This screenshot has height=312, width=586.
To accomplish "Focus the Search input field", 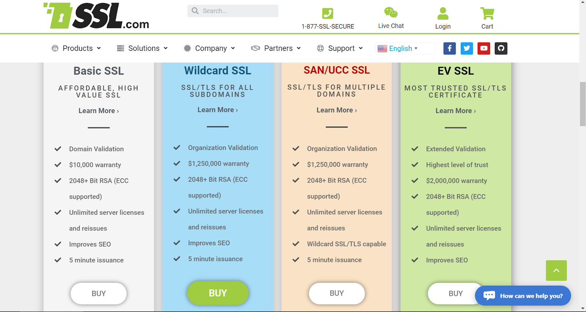I will [233, 11].
